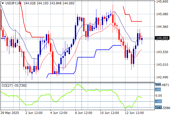Open the chart menu triangle beside USDJPY
This screenshot has width=171, height=116.
(3, 3)
